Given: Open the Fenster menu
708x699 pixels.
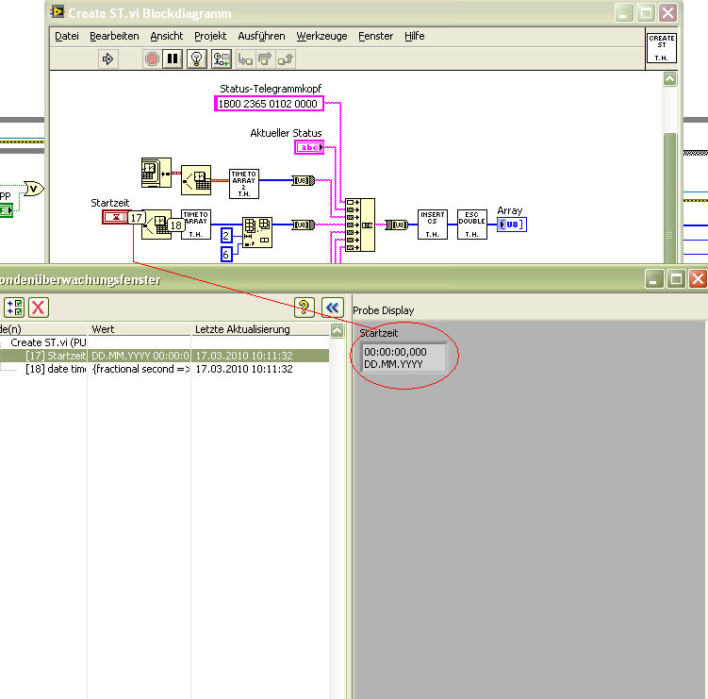Looking at the screenshot, I should point(375,36).
